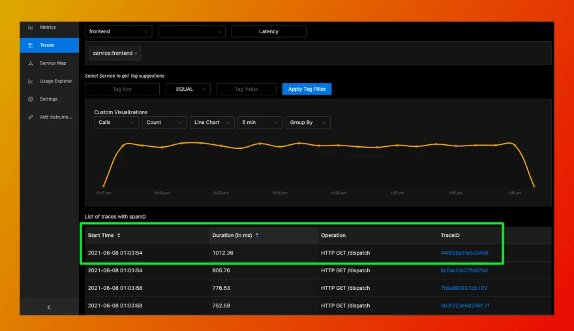
Task: Open the Group By dropdown
Action: click(x=308, y=123)
